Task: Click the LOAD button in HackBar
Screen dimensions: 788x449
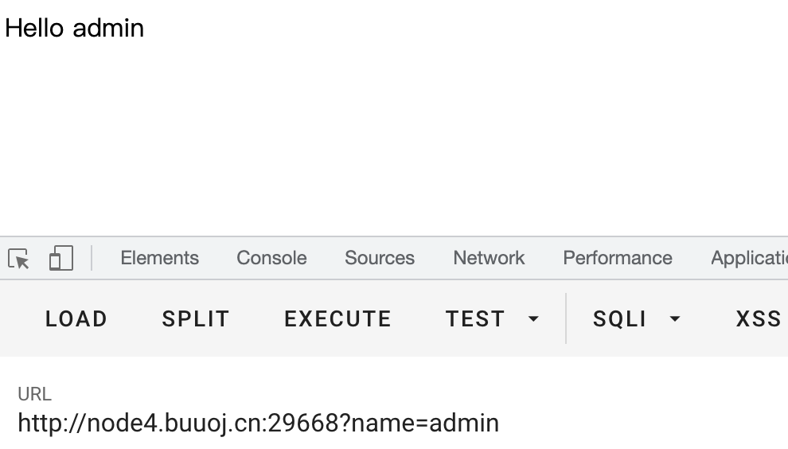Action: 76,318
